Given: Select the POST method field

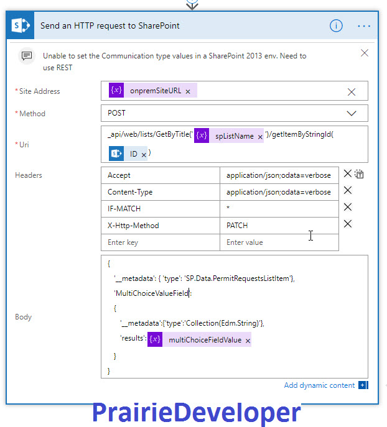Looking at the screenshot, I should [x=235, y=113].
